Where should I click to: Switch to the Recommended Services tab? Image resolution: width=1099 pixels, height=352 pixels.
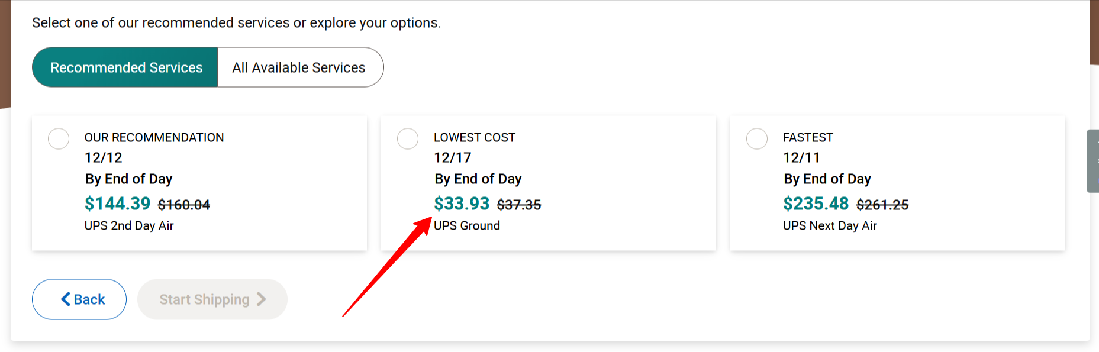pyautogui.click(x=125, y=67)
